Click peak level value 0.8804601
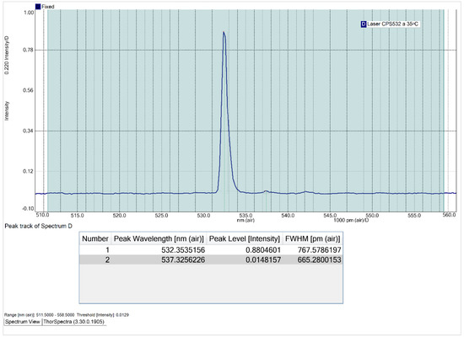 click(263, 250)
